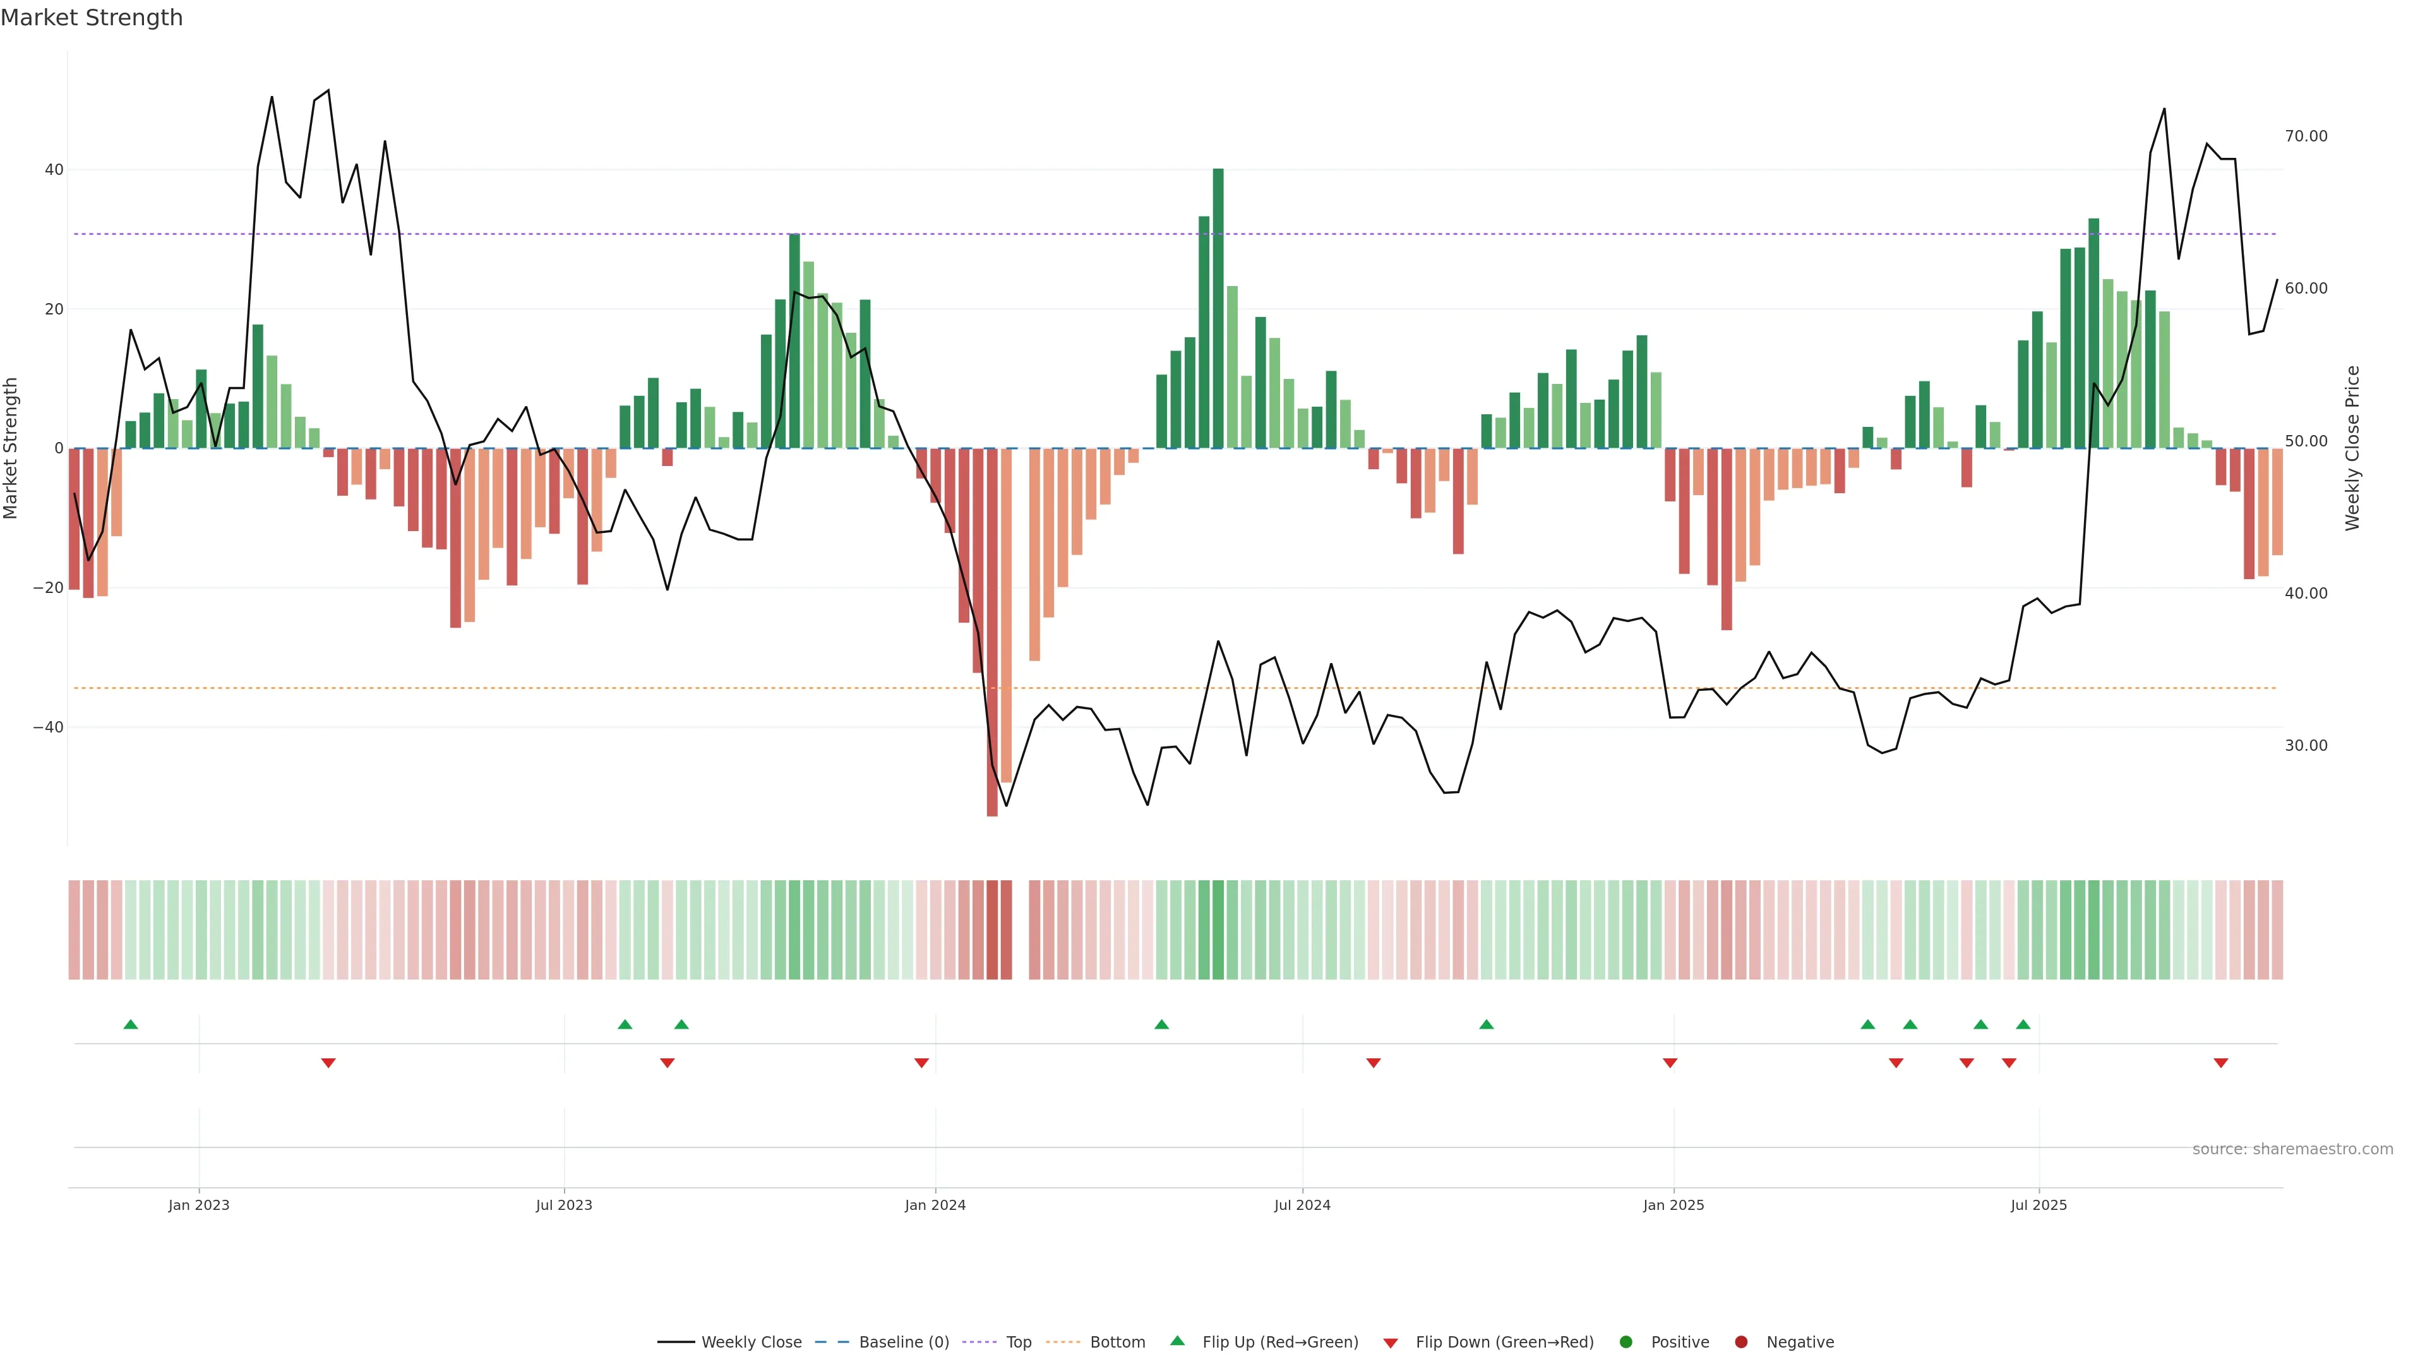This screenshot has width=2425, height=1364.
Task: Click the dark red Negative circle legend icon
Action: click(x=1740, y=1343)
